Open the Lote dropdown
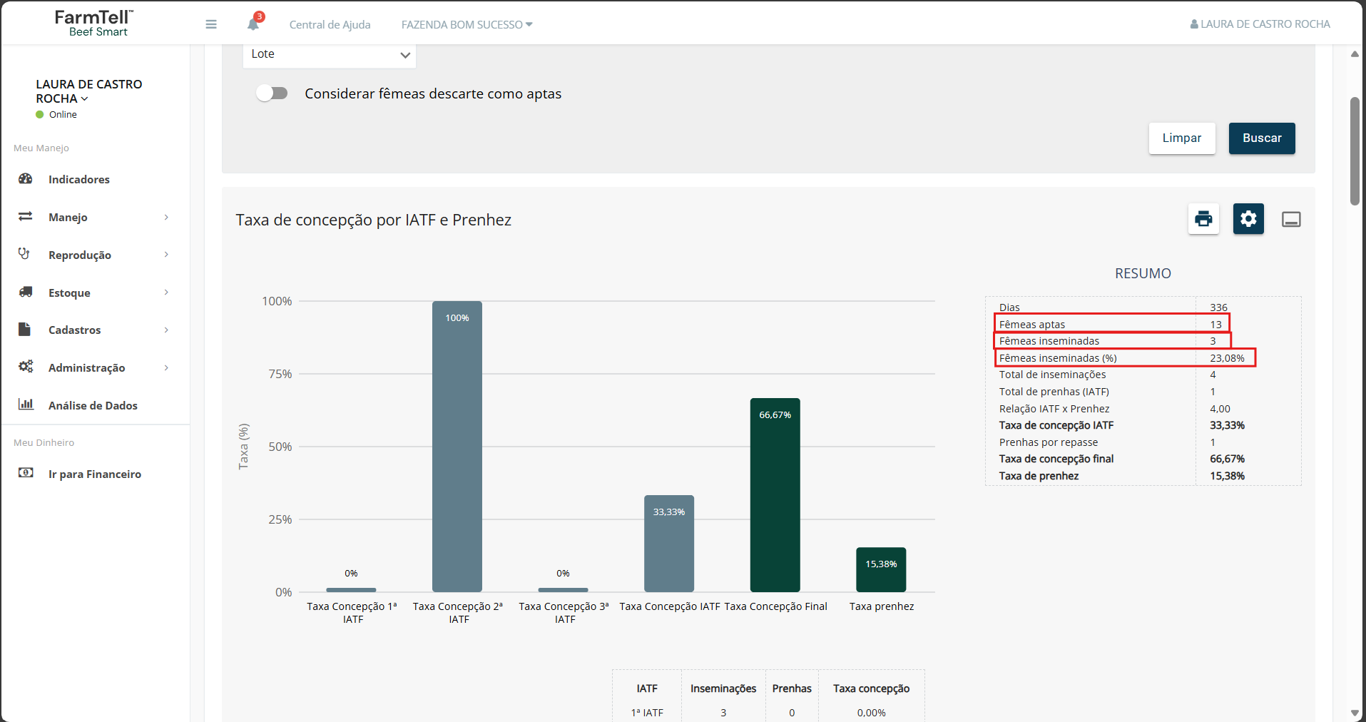1366x722 pixels. click(330, 55)
